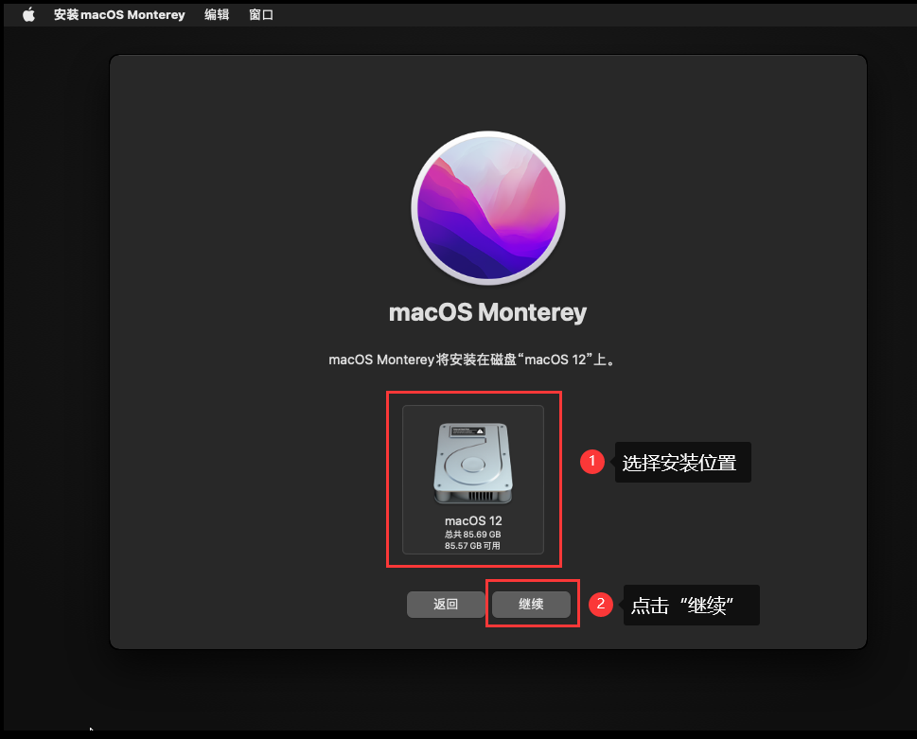Select the macOS 12 disk icon
The width and height of the screenshot is (917, 739).
473,464
